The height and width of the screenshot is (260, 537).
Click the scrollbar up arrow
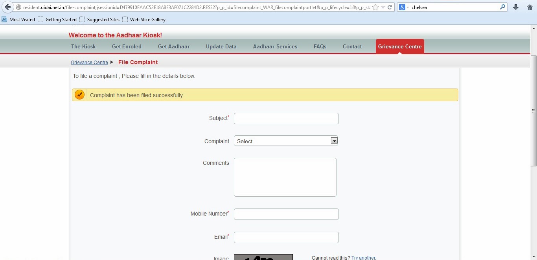(x=533, y=28)
